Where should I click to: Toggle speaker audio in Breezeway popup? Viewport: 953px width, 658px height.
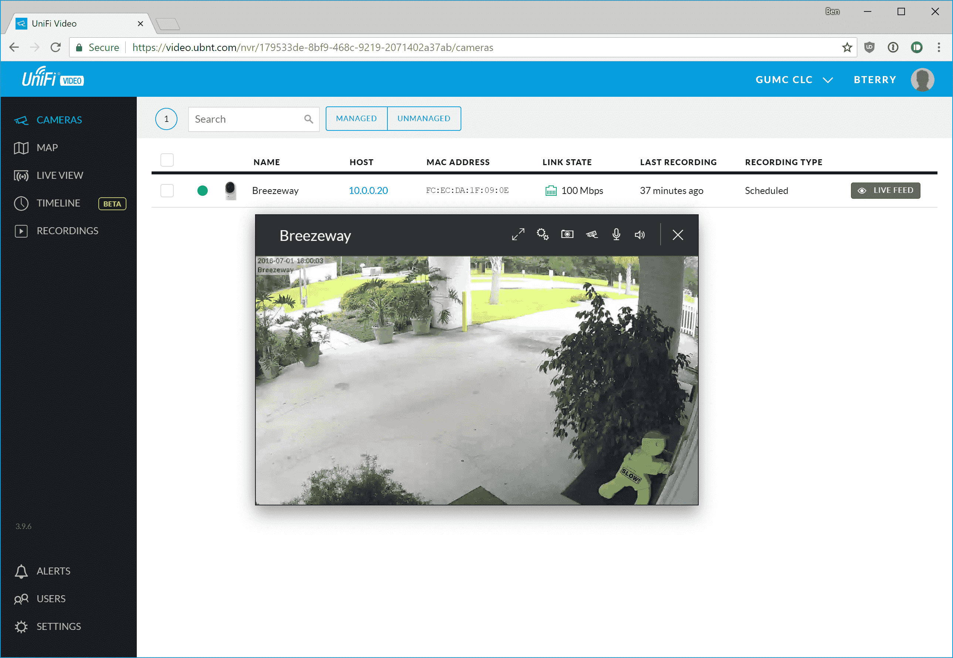point(640,235)
